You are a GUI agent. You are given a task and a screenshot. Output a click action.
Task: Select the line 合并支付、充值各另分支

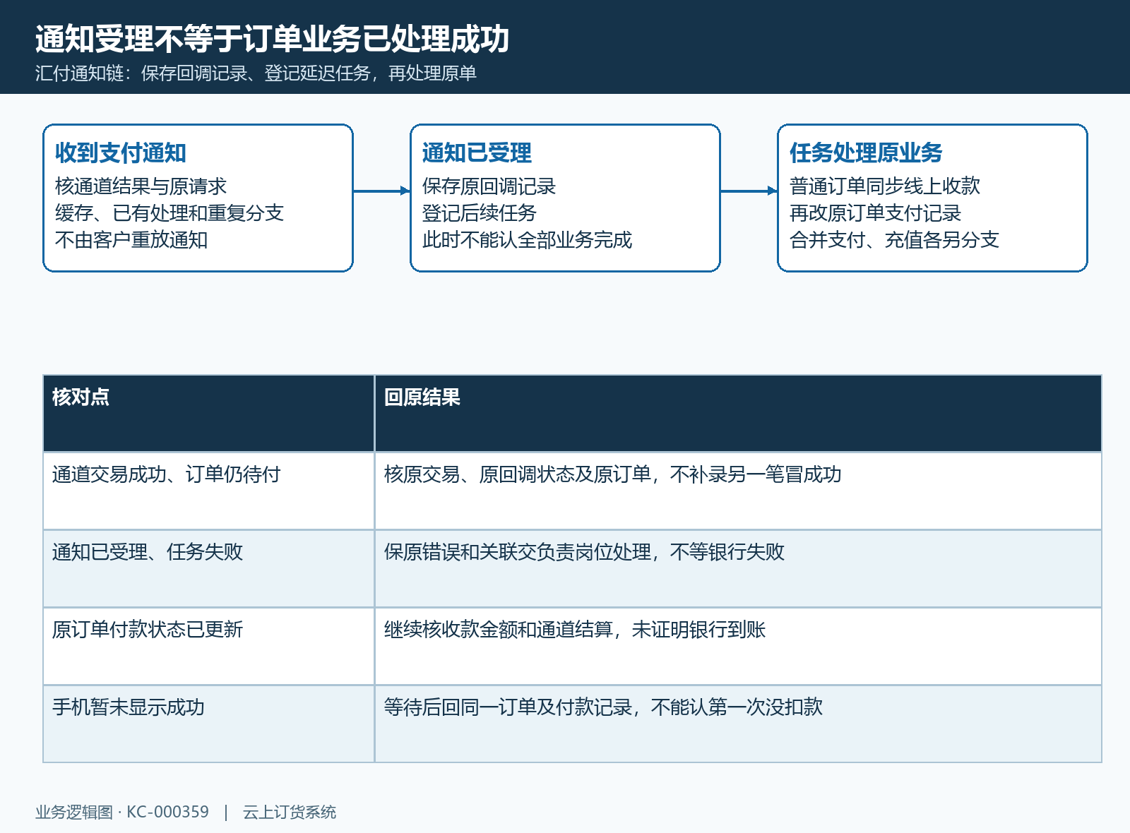894,240
